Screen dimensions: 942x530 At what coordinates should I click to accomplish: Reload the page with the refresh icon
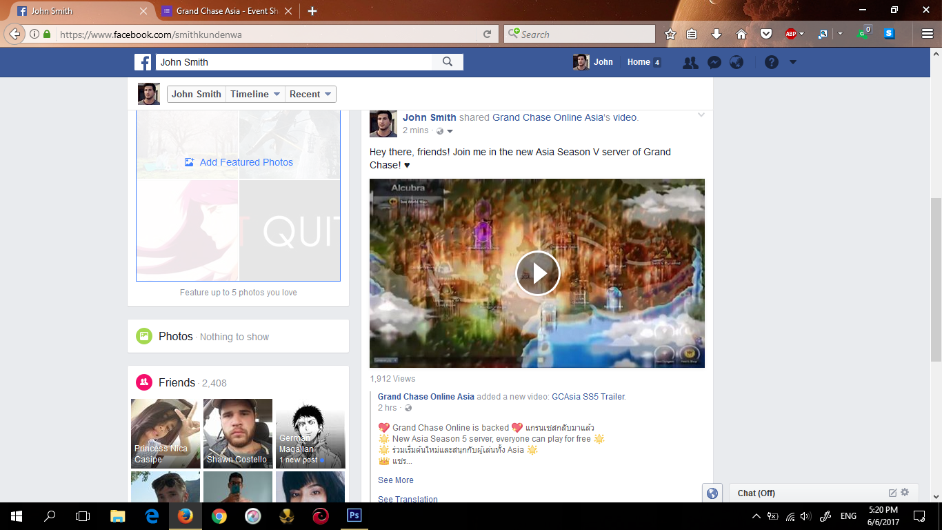(x=487, y=34)
